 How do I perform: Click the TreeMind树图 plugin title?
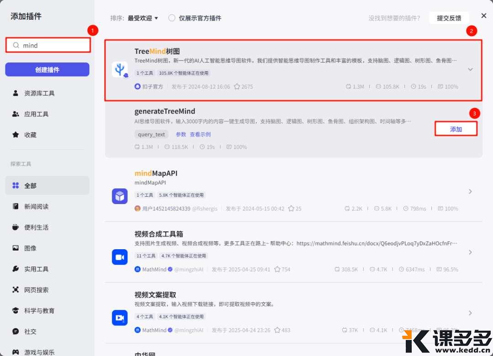[x=157, y=51]
